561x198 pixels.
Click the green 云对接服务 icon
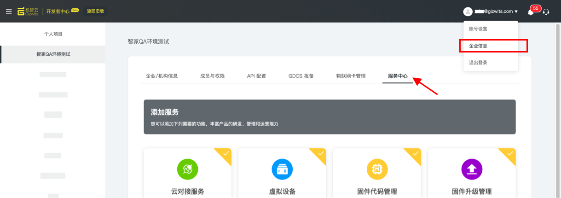187,169
